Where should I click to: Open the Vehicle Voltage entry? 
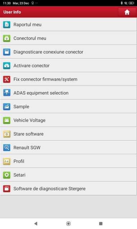point(68,120)
